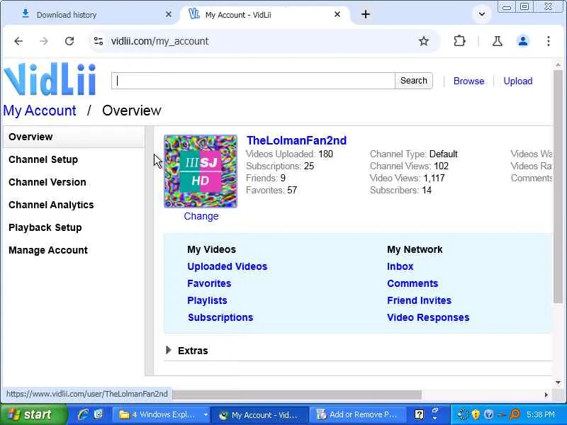567x425 pixels.
Task: Focus the VidLii search box
Action: pos(254,81)
